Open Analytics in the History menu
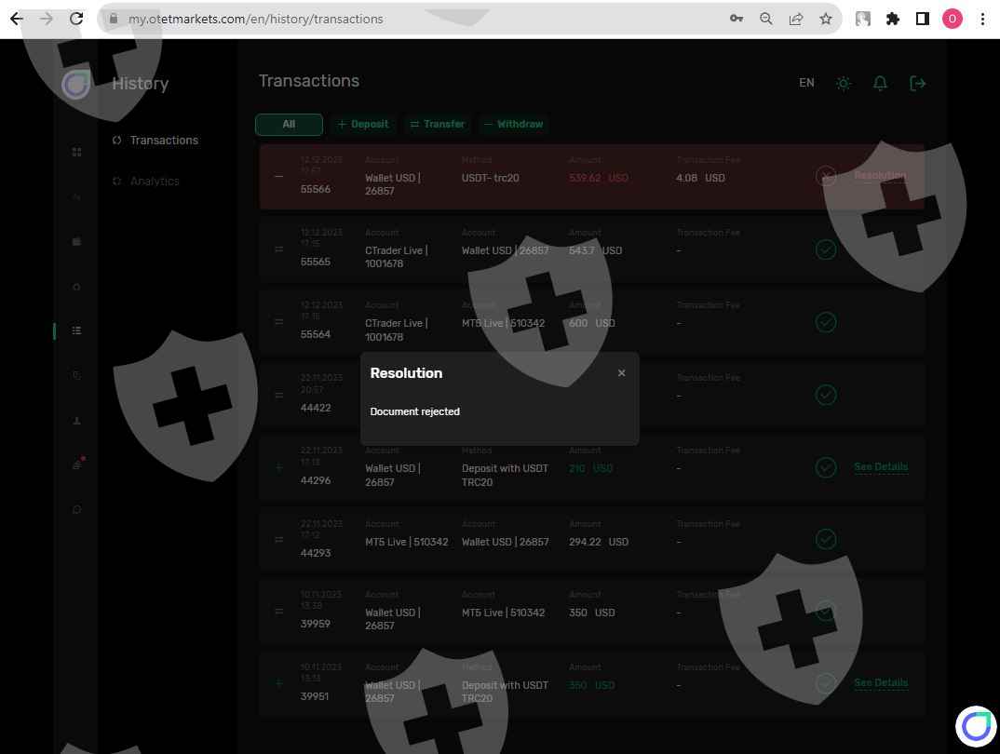Image resolution: width=1000 pixels, height=754 pixels. pyautogui.click(x=155, y=182)
